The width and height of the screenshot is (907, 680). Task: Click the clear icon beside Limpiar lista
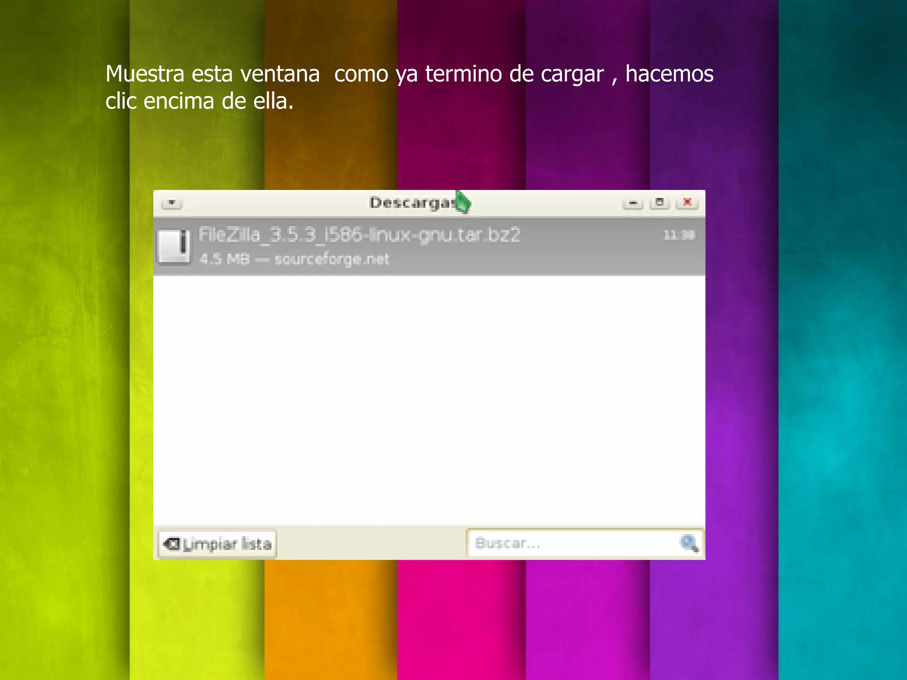click(x=172, y=543)
